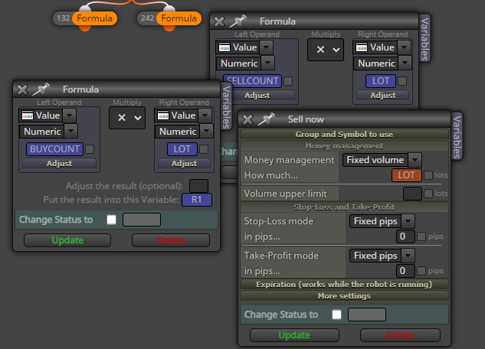Click the BUYCOUNT variable field
Screen dimensions: 485x349
(x=54, y=149)
